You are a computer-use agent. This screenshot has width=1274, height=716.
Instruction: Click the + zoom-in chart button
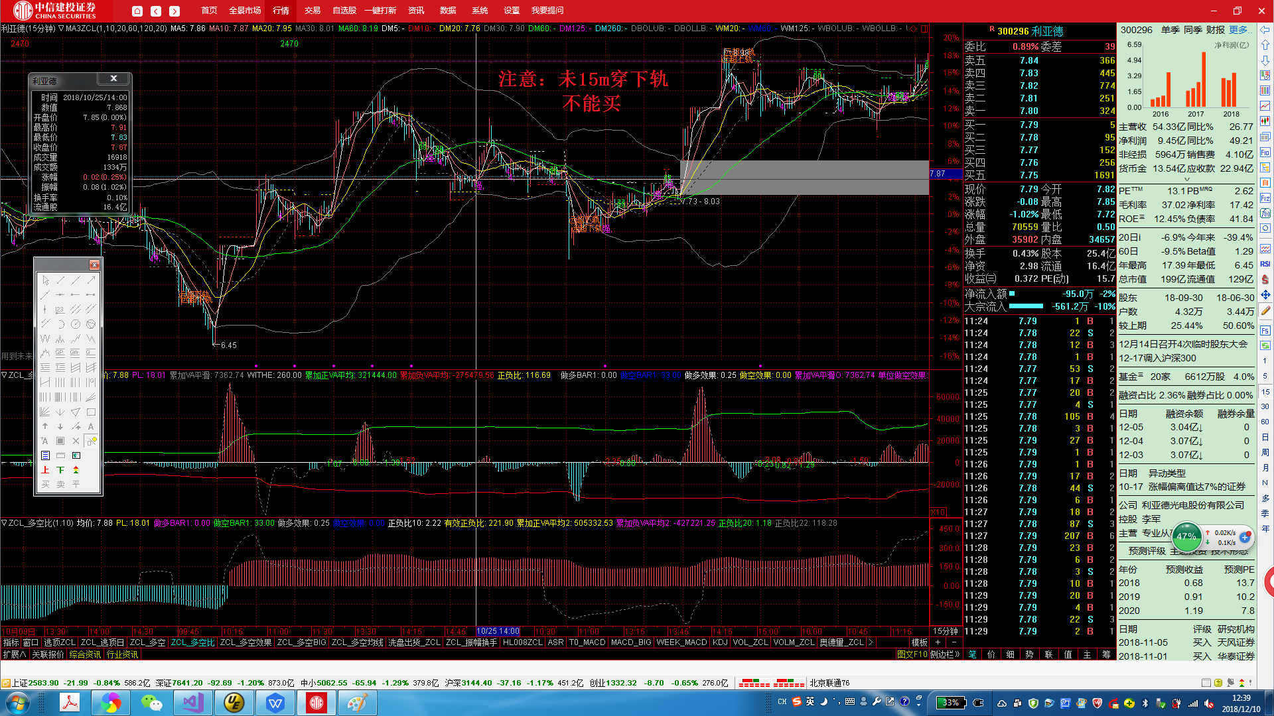pyautogui.click(x=938, y=642)
